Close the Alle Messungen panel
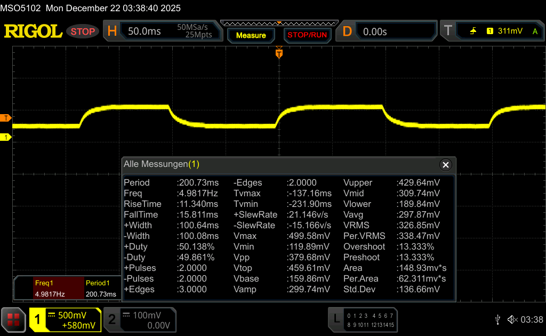The image size is (546, 336). coord(446,164)
